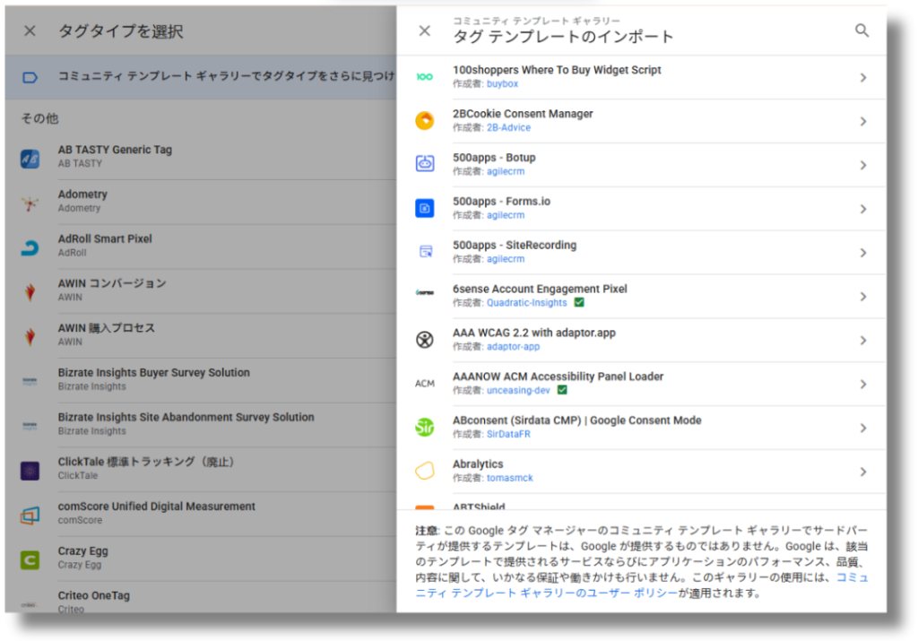Click the 500apps Botup icon
Image resolution: width=918 pixels, height=641 pixels.
(x=425, y=164)
